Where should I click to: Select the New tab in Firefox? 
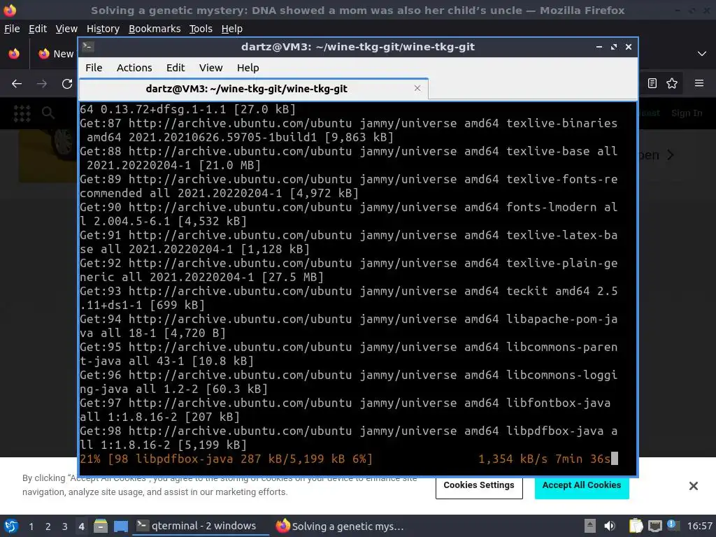point(56,54)
